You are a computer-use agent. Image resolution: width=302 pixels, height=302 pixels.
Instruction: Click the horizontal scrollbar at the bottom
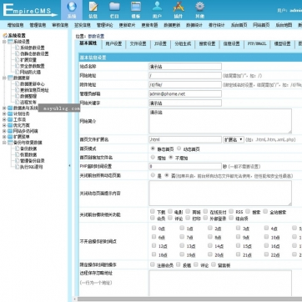[189, 299]
